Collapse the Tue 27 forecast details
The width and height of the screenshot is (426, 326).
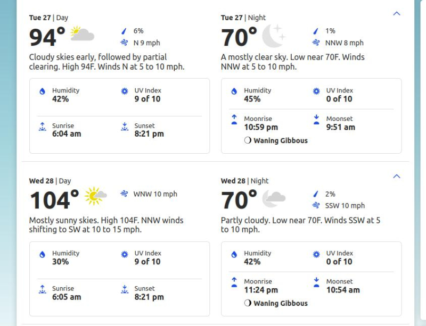point(396,14)
